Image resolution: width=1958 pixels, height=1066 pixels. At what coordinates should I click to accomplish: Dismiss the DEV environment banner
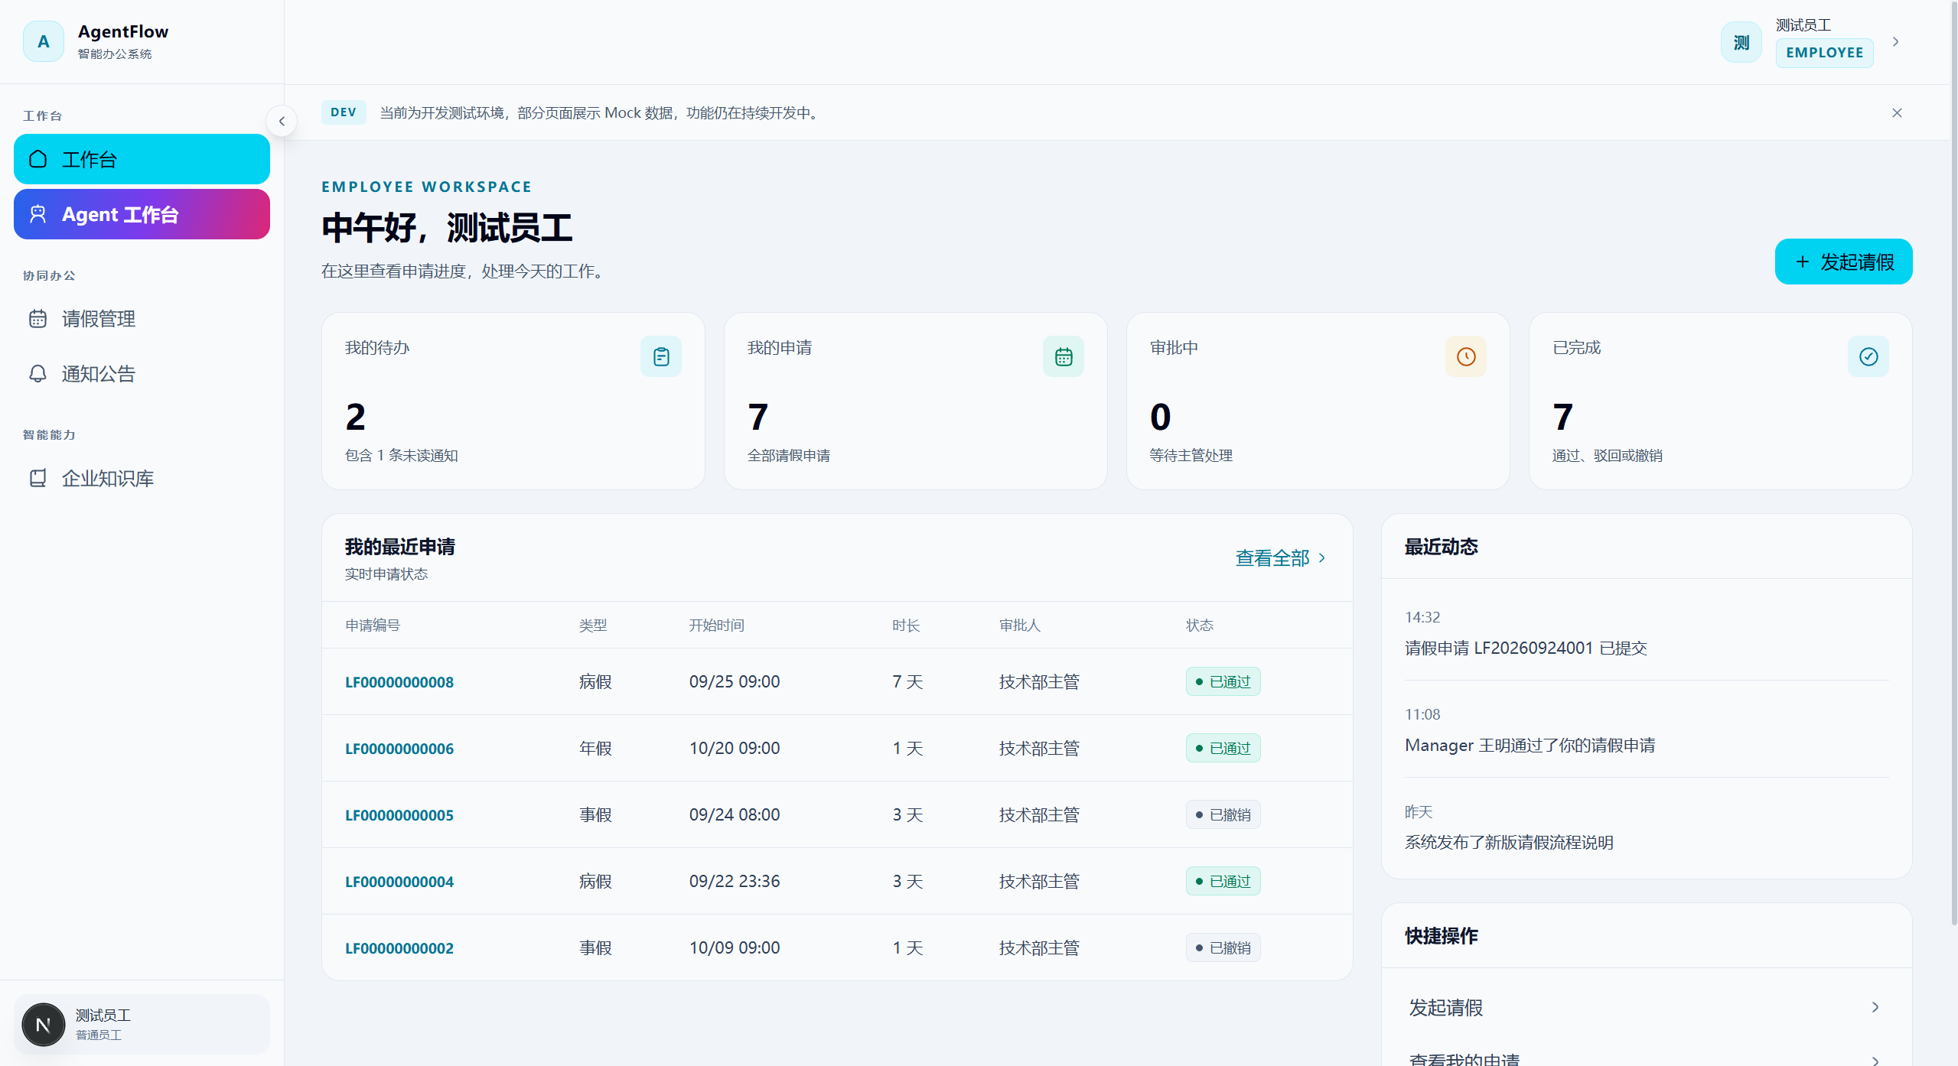(1897, 112)
